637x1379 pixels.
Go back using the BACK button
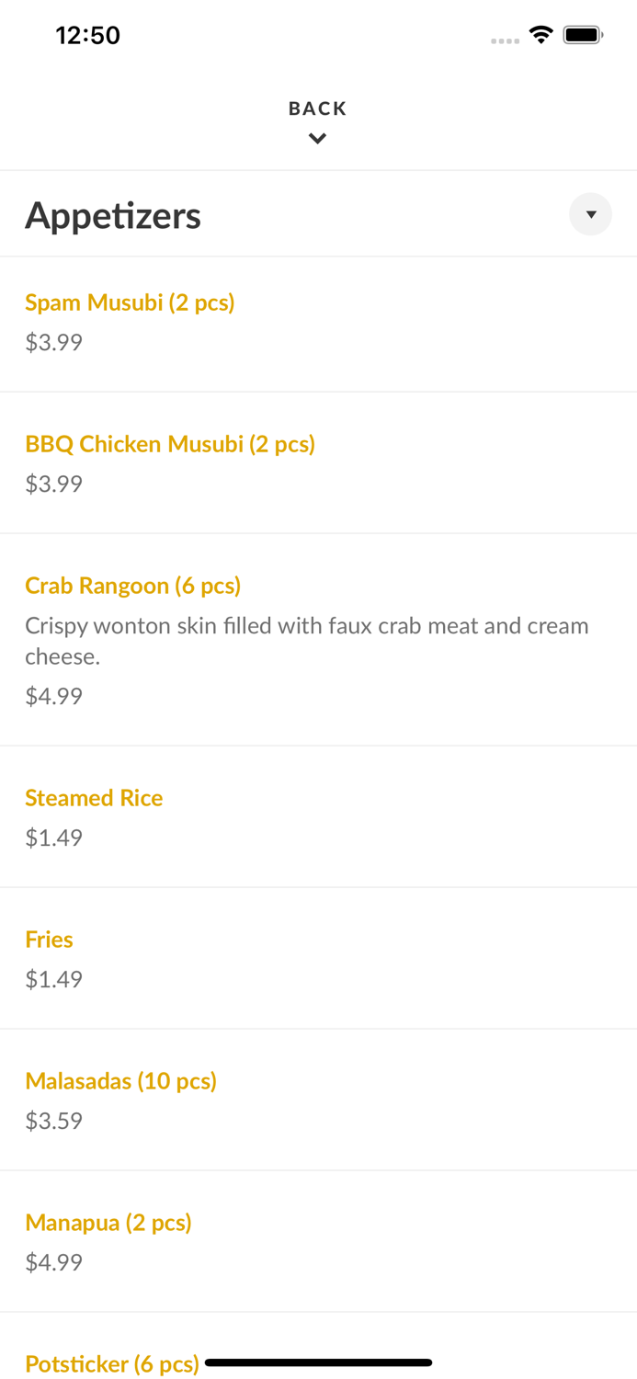(x=317, y=108)
